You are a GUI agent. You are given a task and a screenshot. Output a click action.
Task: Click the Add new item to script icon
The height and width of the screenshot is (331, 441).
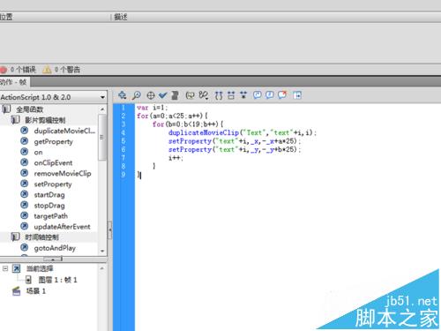[x=122, y=95]
